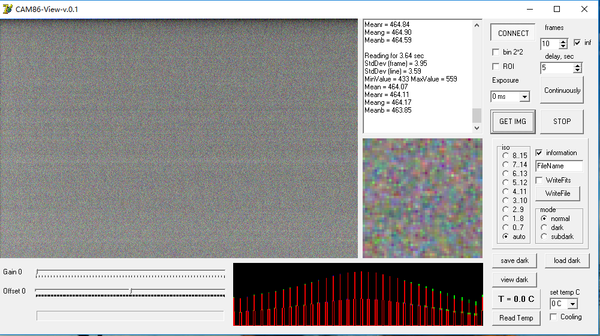Click the main camera image view
600x336 pixels.
(x=179, y=138)
